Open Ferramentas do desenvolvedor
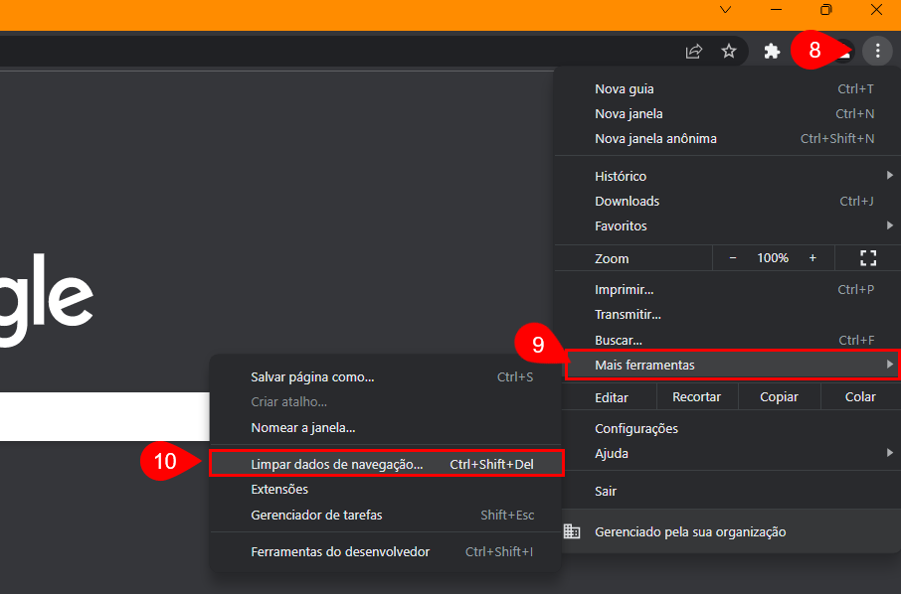901x594 pixels. coord(340,551)
